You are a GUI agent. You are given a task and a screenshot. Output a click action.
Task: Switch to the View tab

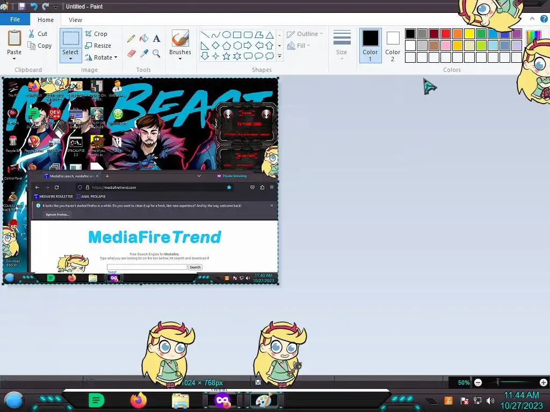75,20
